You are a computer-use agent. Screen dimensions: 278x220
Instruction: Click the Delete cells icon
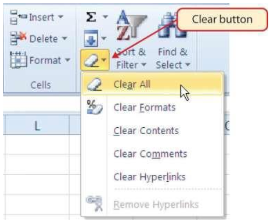pos(18,38)
